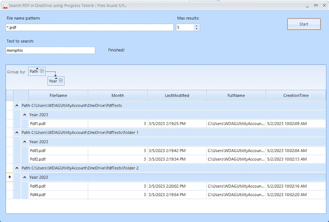Sort by the FileName column header
Viewport: 329px width, 222px height.
pyautogui.click(x=58, y=96)
